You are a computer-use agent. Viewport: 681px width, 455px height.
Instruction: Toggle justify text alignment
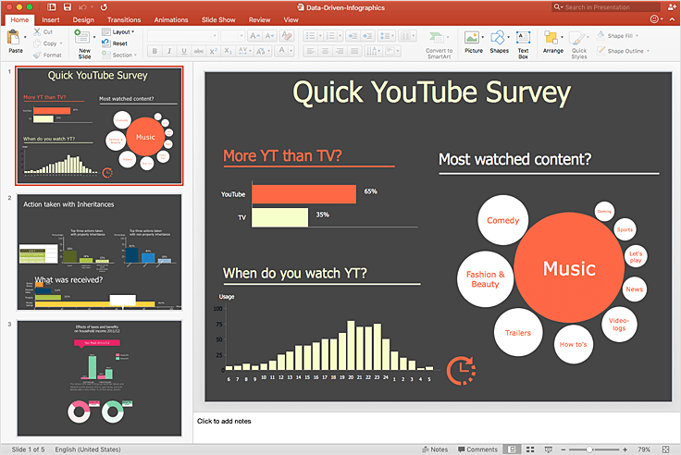354,51
